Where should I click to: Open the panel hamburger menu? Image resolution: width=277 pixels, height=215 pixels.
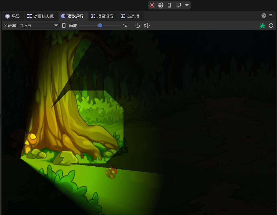271,16
